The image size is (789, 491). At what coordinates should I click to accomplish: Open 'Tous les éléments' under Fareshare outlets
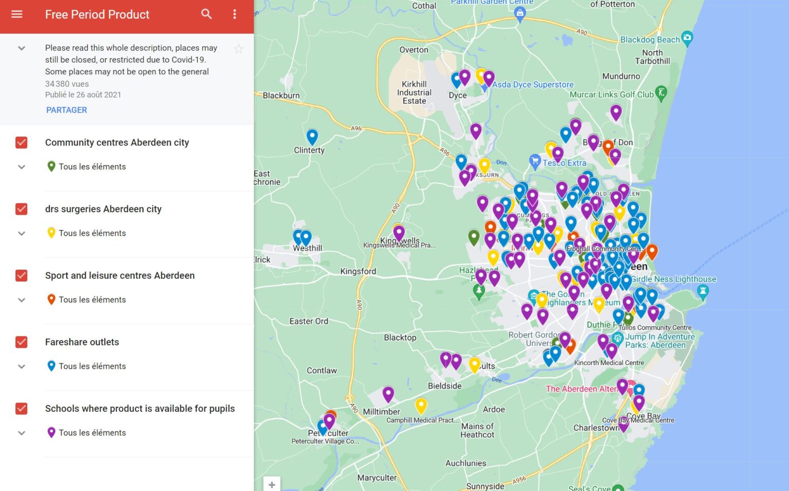point(92,366)
